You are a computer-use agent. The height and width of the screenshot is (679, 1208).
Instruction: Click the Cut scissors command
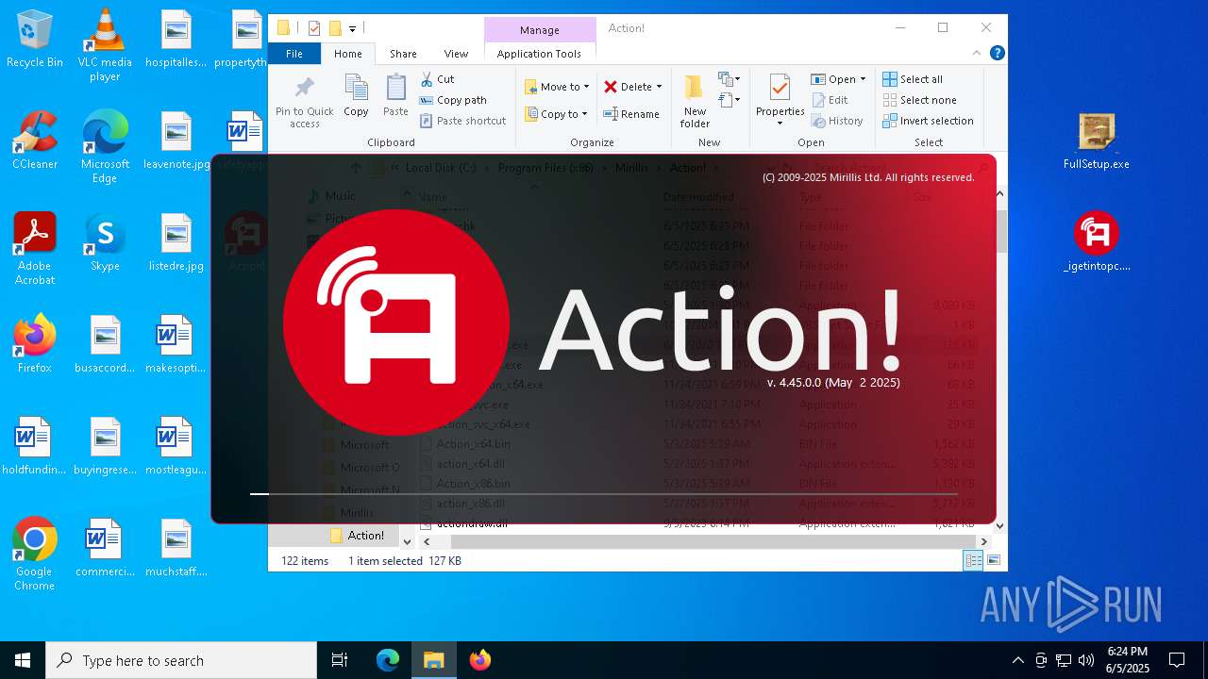point(437,79)
